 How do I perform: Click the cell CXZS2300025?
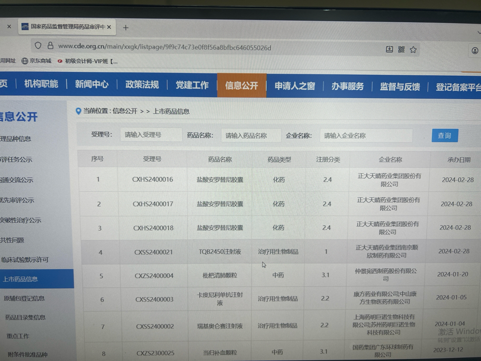coord(155,353)
